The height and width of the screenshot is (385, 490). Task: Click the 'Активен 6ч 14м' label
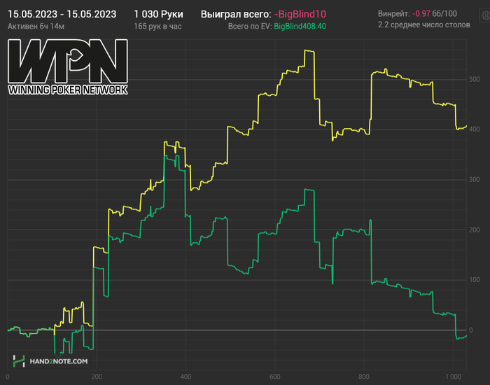[36, 27]
